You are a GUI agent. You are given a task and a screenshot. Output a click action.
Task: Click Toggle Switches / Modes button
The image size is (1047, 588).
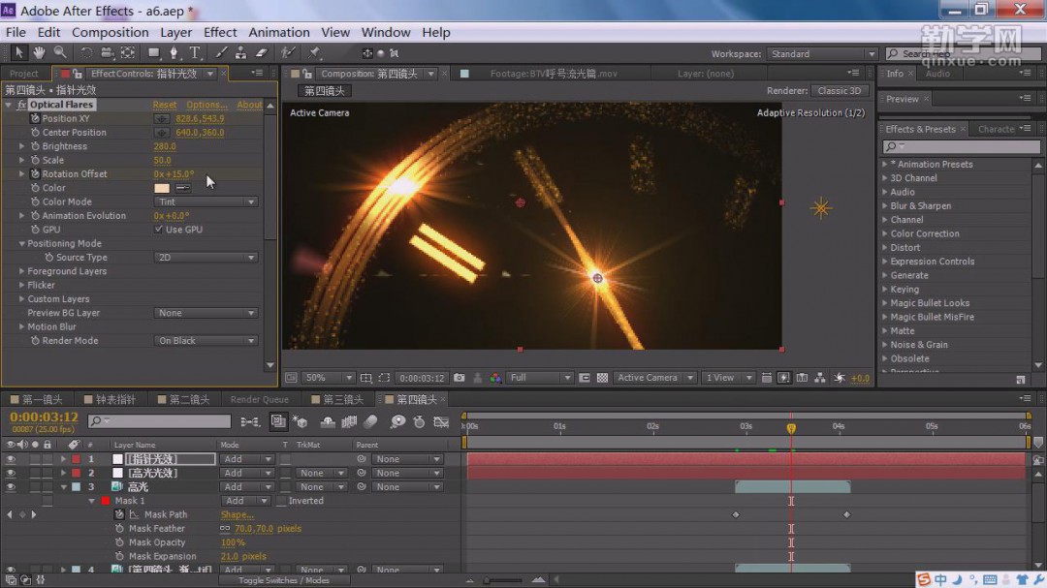(284, 580)
